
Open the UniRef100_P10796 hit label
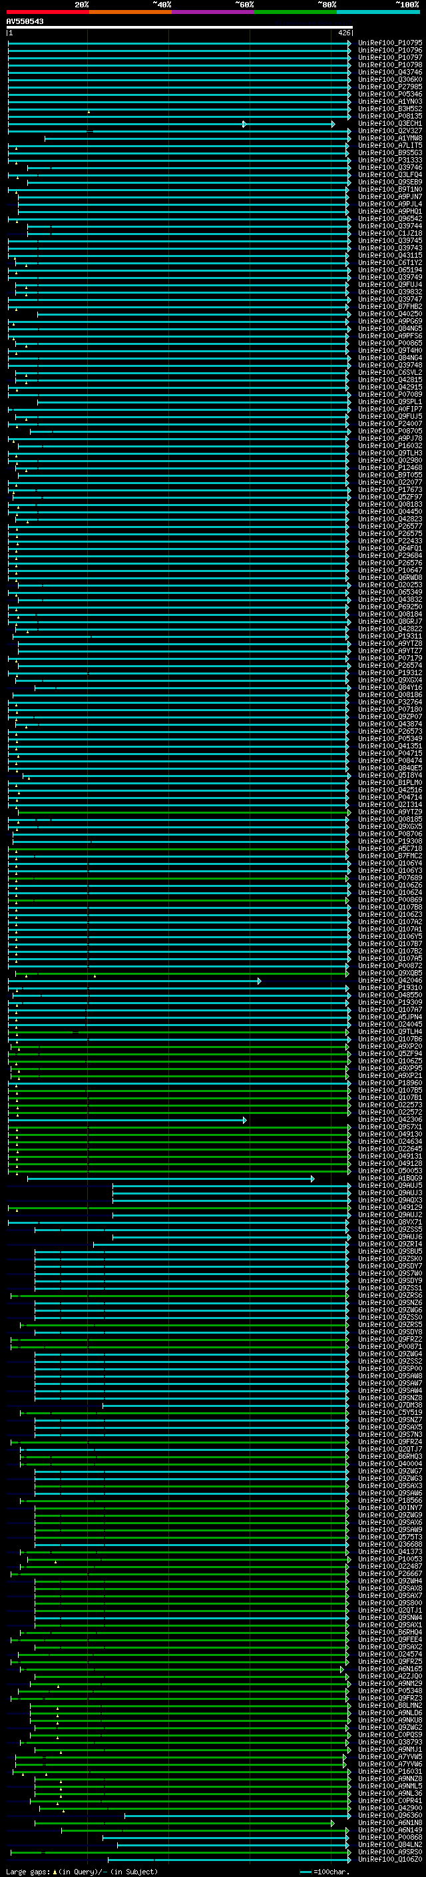390,51
